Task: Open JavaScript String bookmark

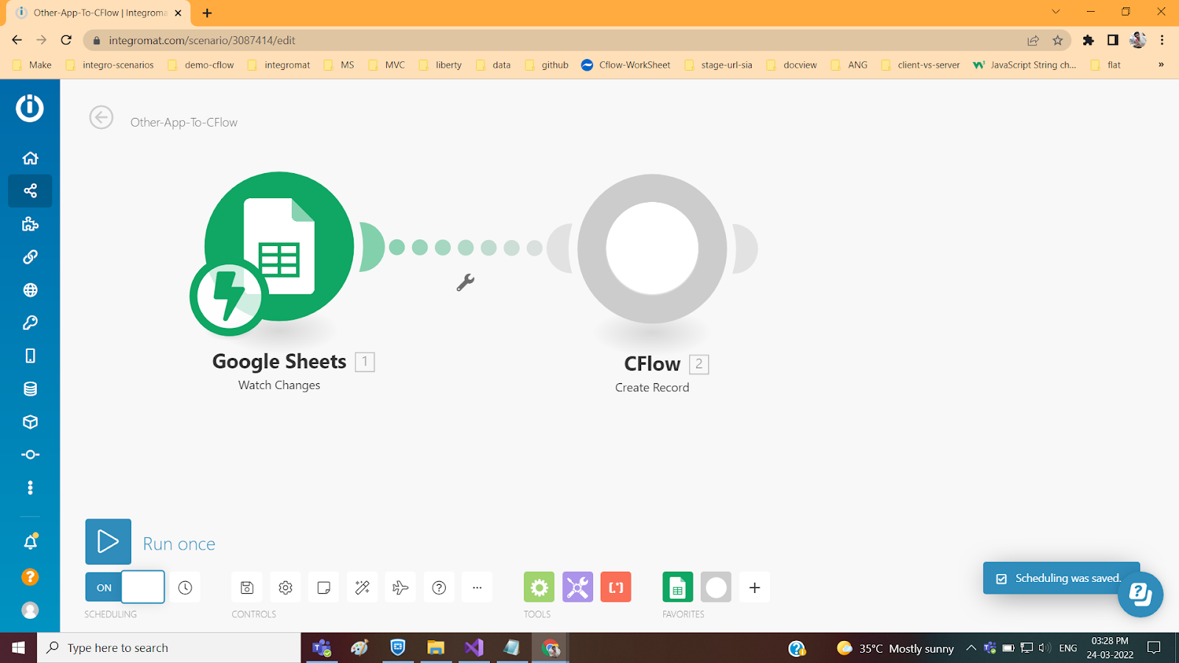Action: [x=1024, y=65]
